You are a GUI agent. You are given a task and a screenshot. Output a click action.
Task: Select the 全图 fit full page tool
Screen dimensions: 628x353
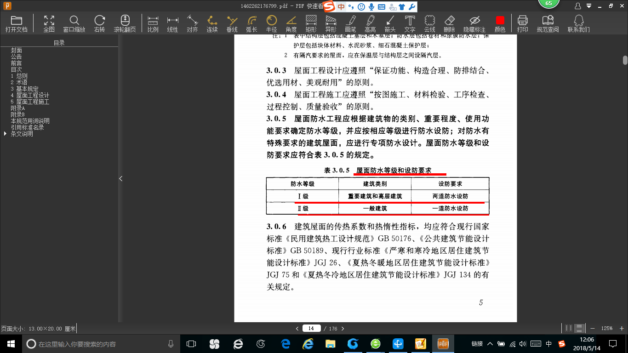coord(49,23)
